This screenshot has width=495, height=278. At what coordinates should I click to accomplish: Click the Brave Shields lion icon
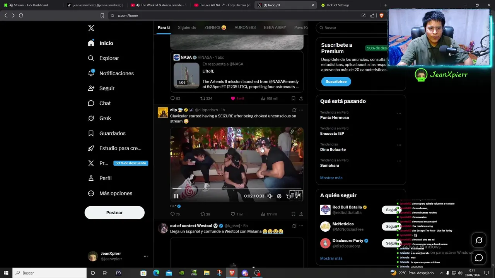pos(381,15)
